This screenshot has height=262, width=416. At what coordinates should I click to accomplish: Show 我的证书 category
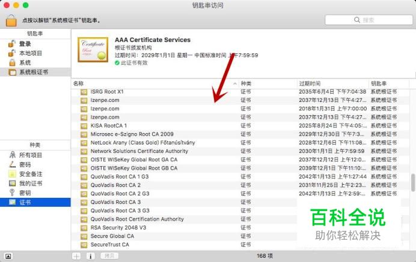[x=35, y=183]
